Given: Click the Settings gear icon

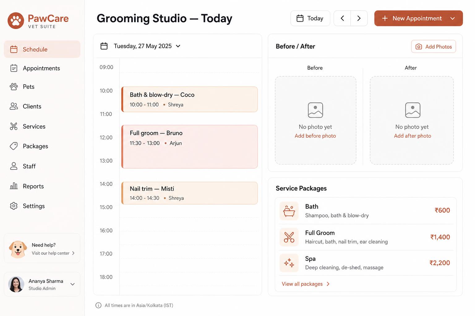Looking at the screenshot, I should point(14,206).
